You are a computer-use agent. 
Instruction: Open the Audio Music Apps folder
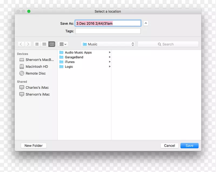pos(78,52)
